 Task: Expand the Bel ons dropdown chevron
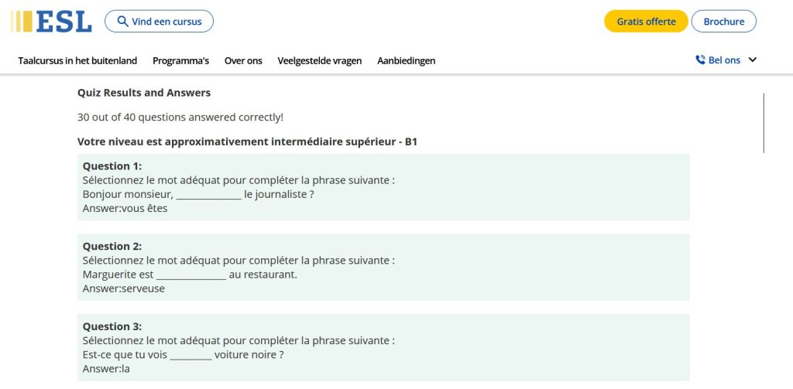coord(752,60)
